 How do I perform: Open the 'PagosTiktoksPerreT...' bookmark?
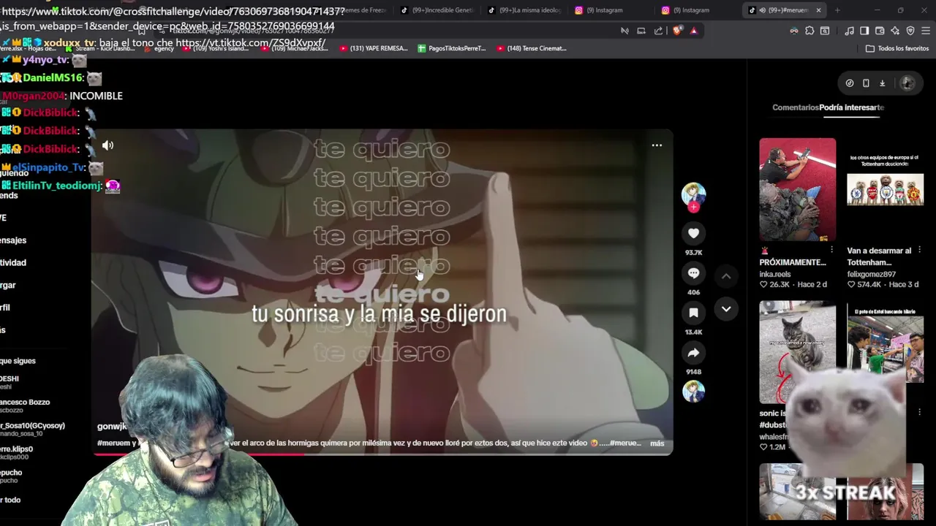(452, 48)
